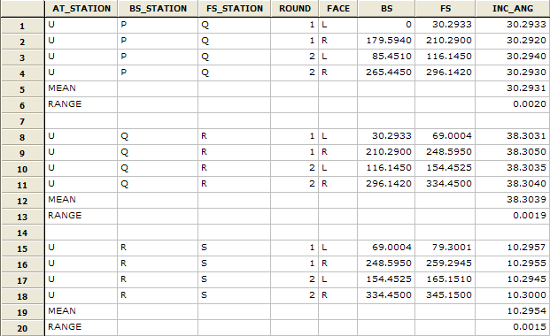Viewport: 550px width, 336px height.
Task: Click the INC_ANG cell showing 30.2931
Action: pyautogui.click(x=513, y=88)
